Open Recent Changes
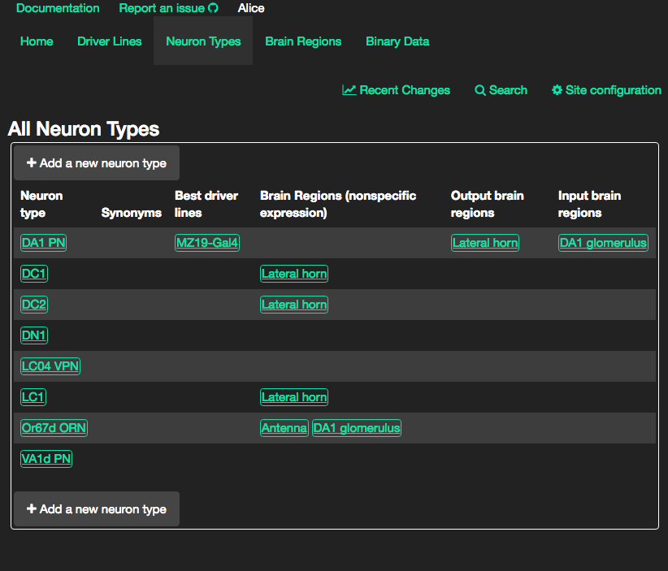 [x=397, y=90]
